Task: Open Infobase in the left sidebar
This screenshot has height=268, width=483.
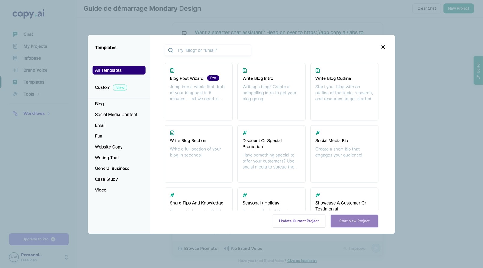Action: 32,58
